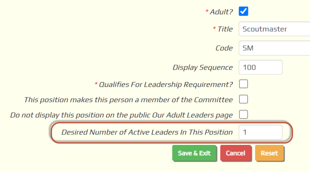The image size is (310, 171).
Task: Click the Adult? label text
Action: click(221, 12)
